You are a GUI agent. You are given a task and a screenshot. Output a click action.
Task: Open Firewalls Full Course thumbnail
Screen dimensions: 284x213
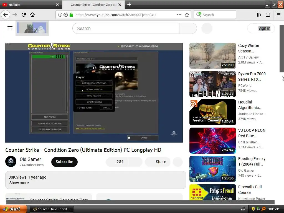click(213, 192)
